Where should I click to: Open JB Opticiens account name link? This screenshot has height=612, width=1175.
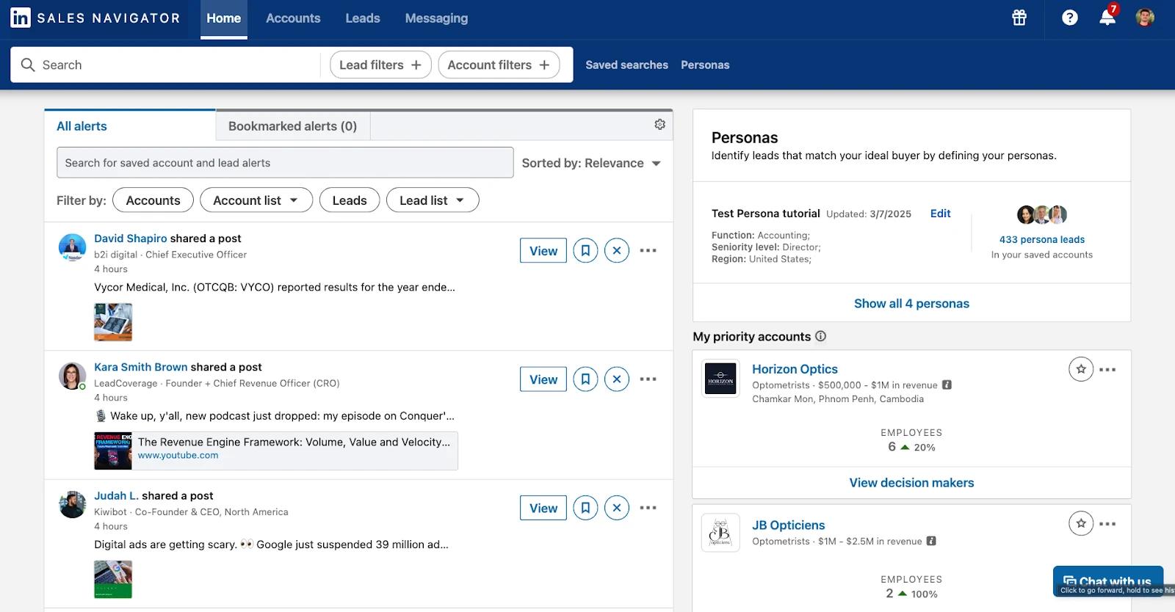(x=788, y=525)
